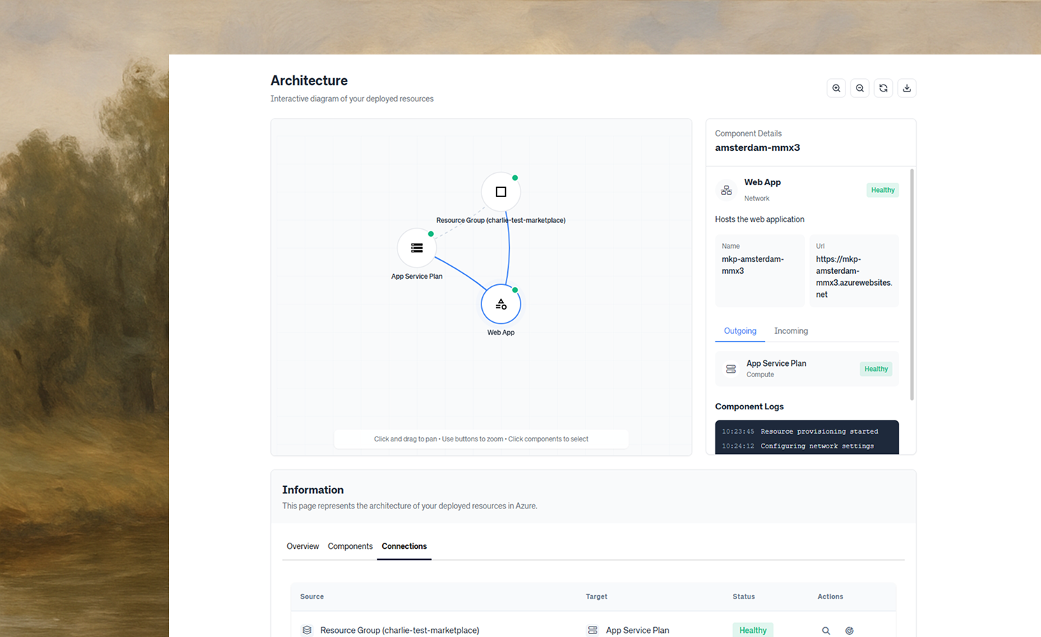Zoom in on the architecture diagram
Image resolution: width=1041 pixels, height=637 pixels.
836,88
